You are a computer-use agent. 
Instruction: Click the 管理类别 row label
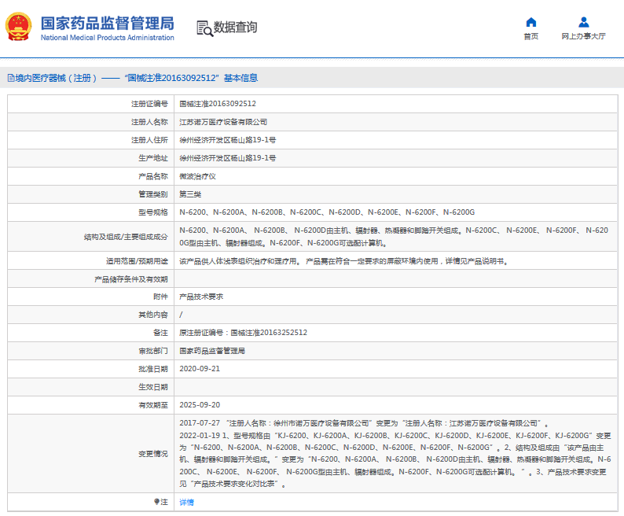coord(153,194)
